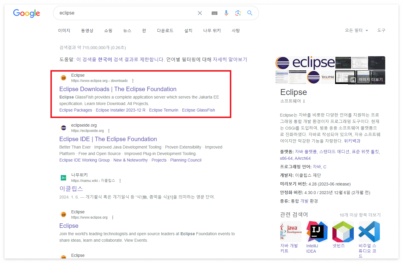Viewport: 403px width, 263px height.
Task: Click 10개 이상 항목 더보기 link
Action: [360, 215]
